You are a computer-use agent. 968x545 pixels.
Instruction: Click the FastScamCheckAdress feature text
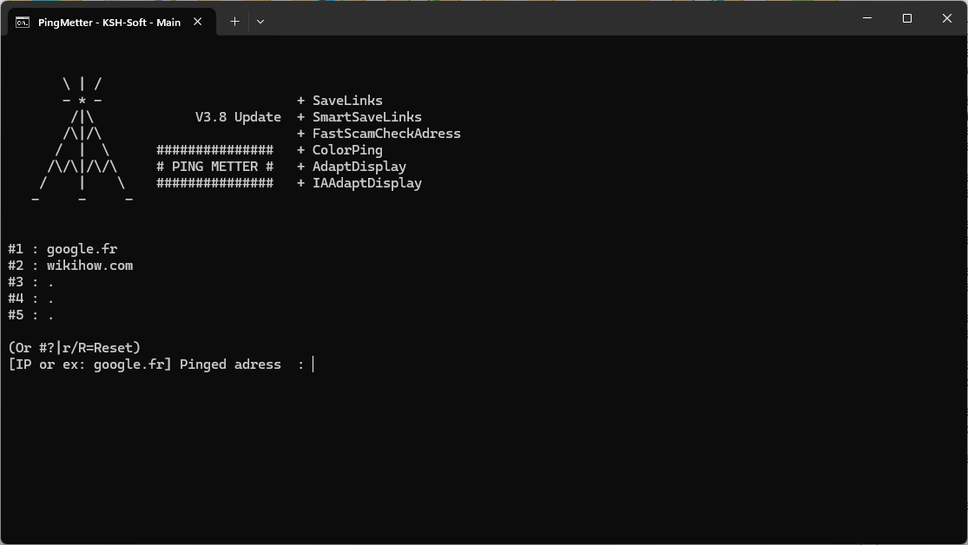(386, 134)
